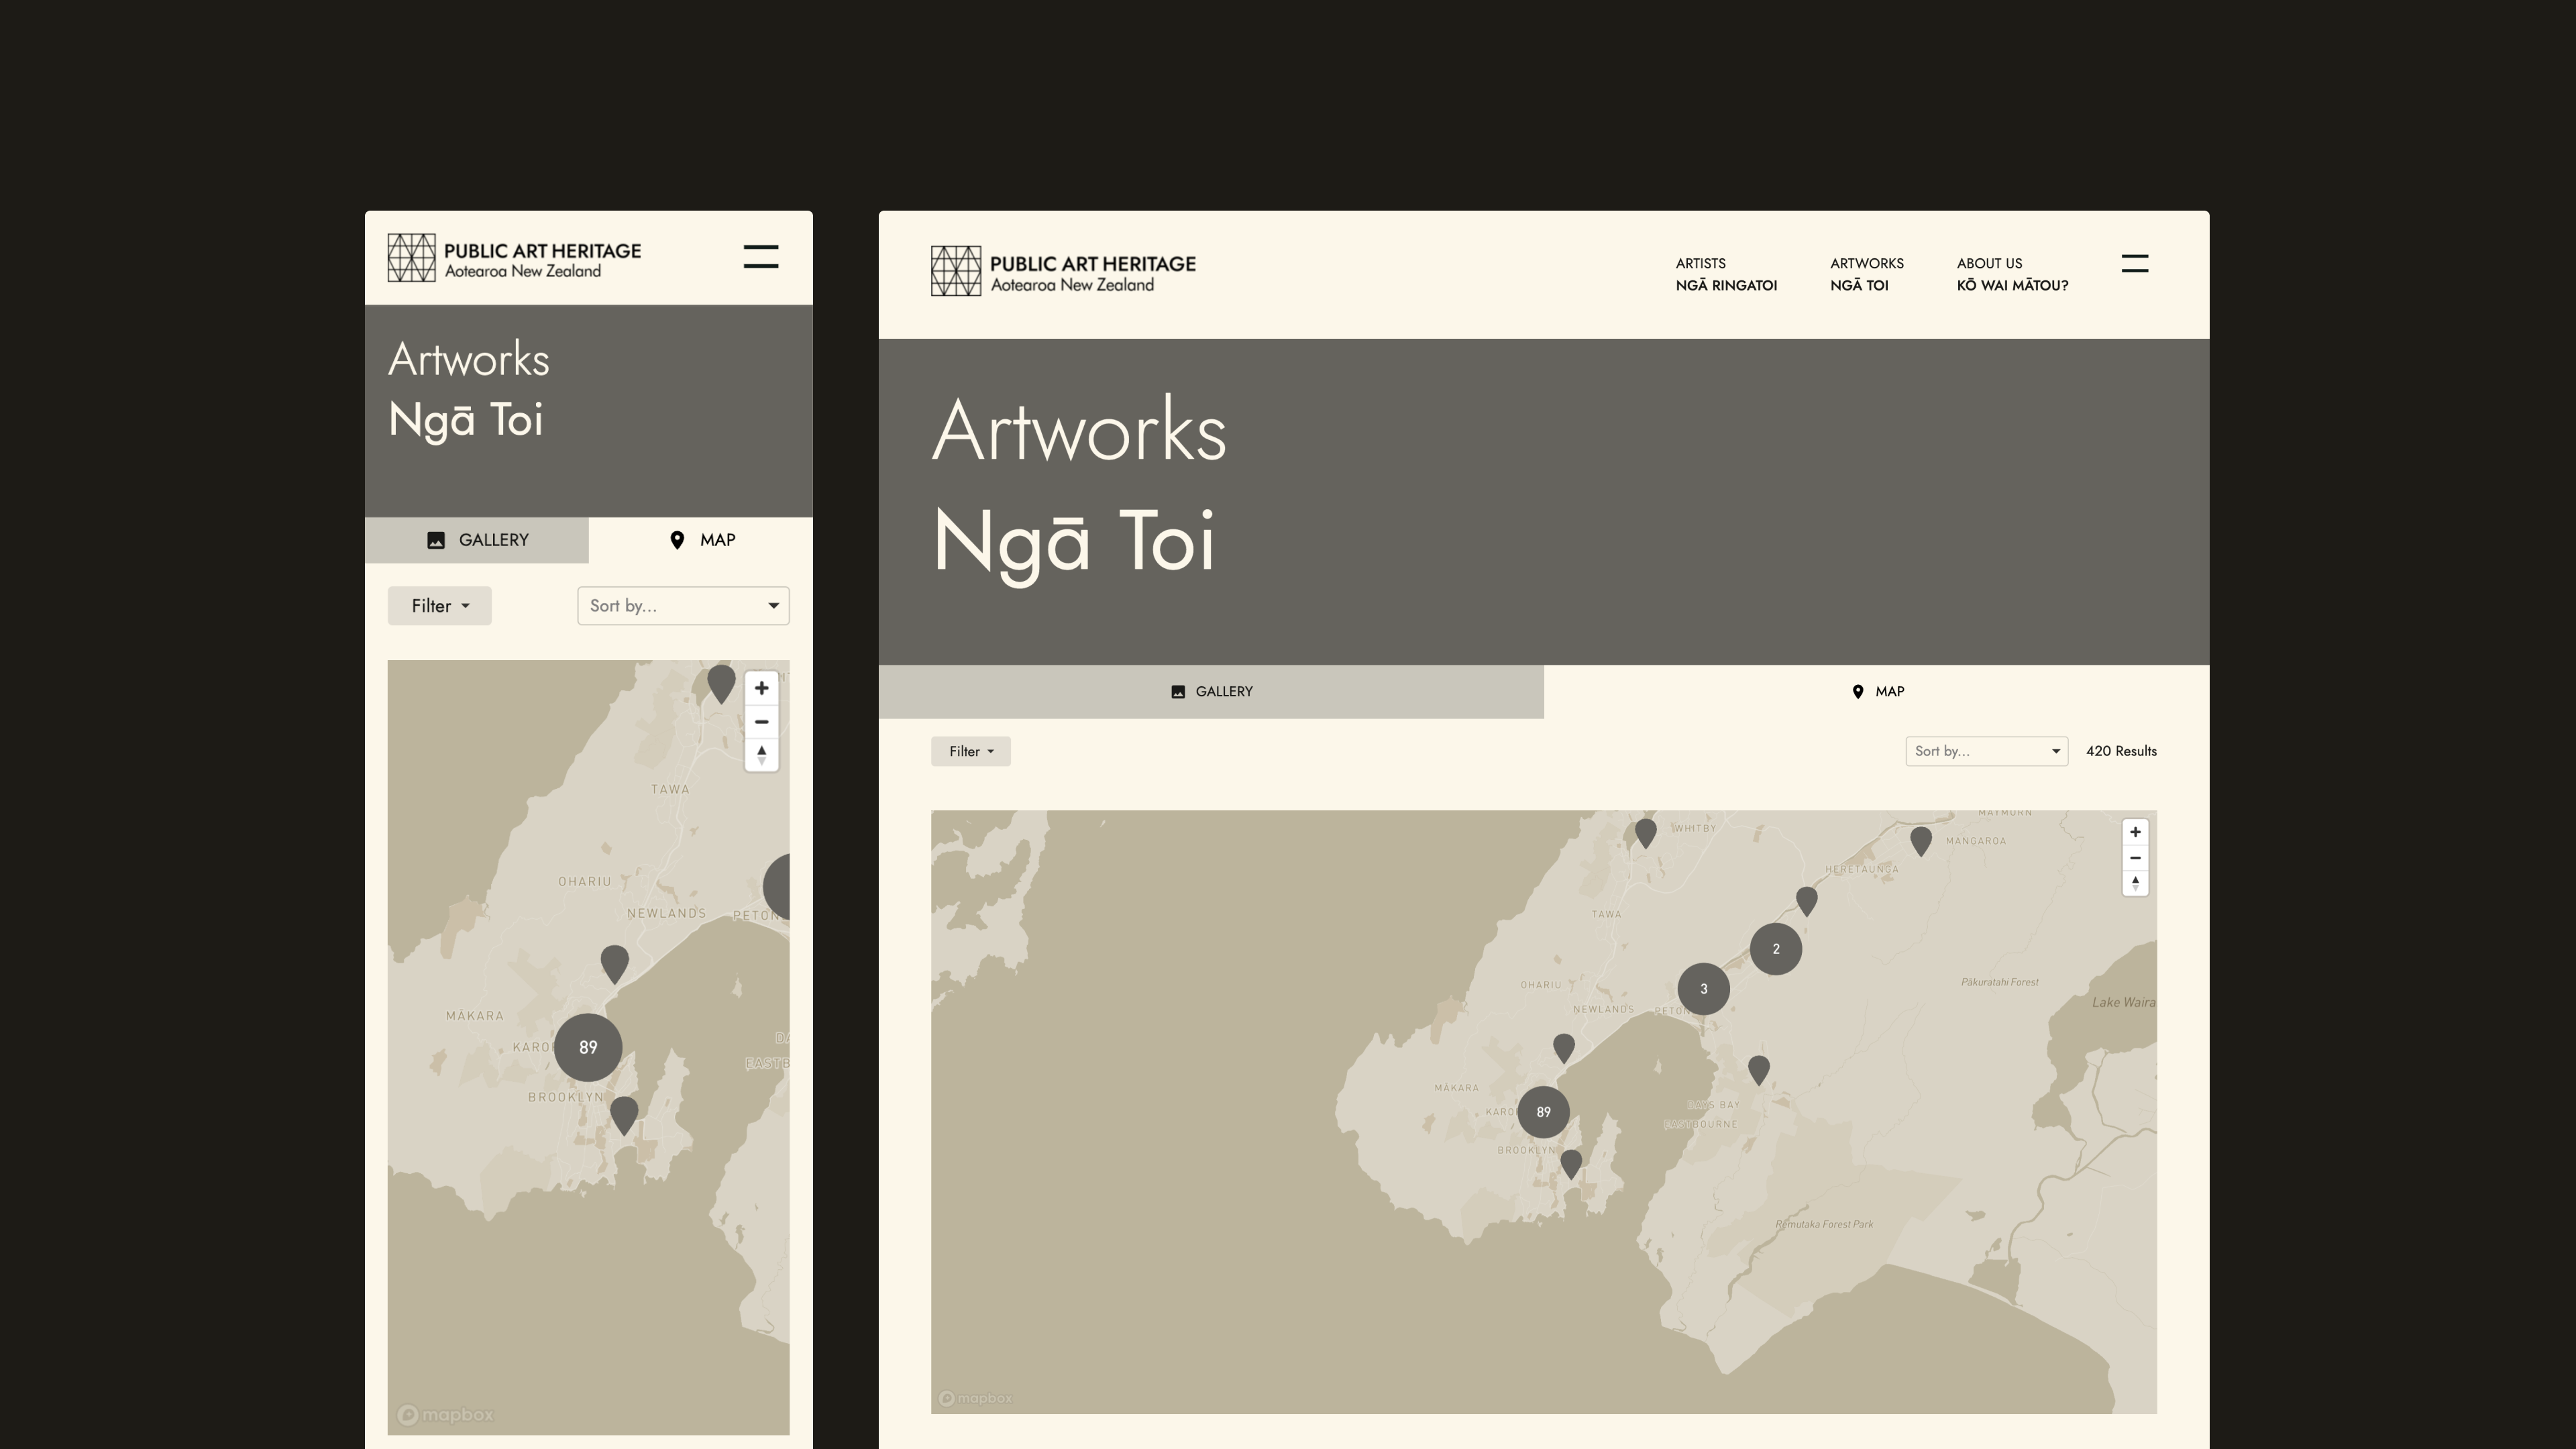Image resolution: width=2576 pixels, height=1449 pixels.
Task: Open hamburger menu in mobile view
Action: pyautogui.click(x=760, y=257)
